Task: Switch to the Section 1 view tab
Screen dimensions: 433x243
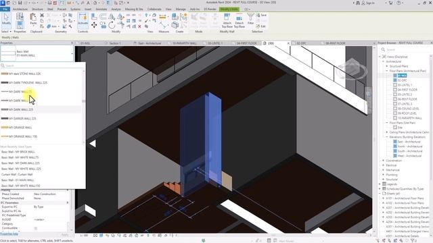Action: point(114,43)
